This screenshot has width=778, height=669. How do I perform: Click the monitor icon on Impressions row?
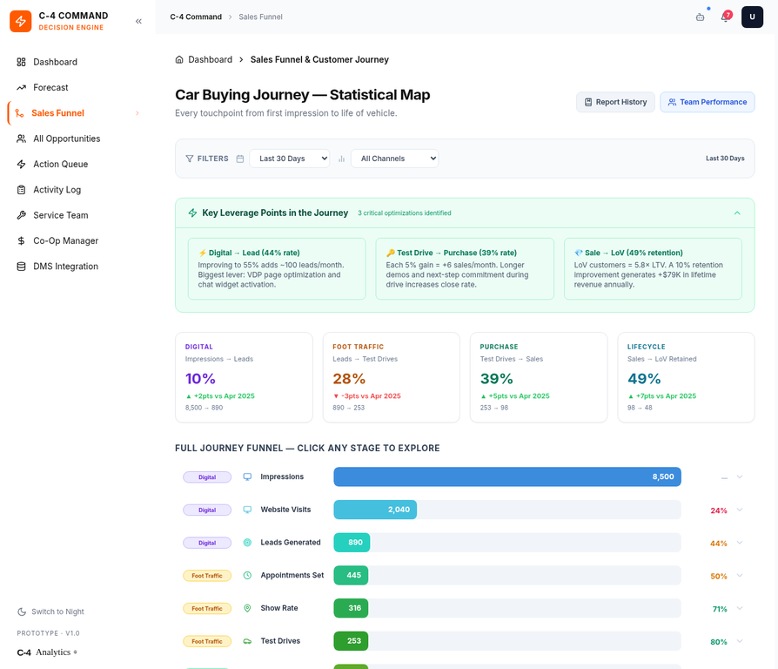point(247,476)
